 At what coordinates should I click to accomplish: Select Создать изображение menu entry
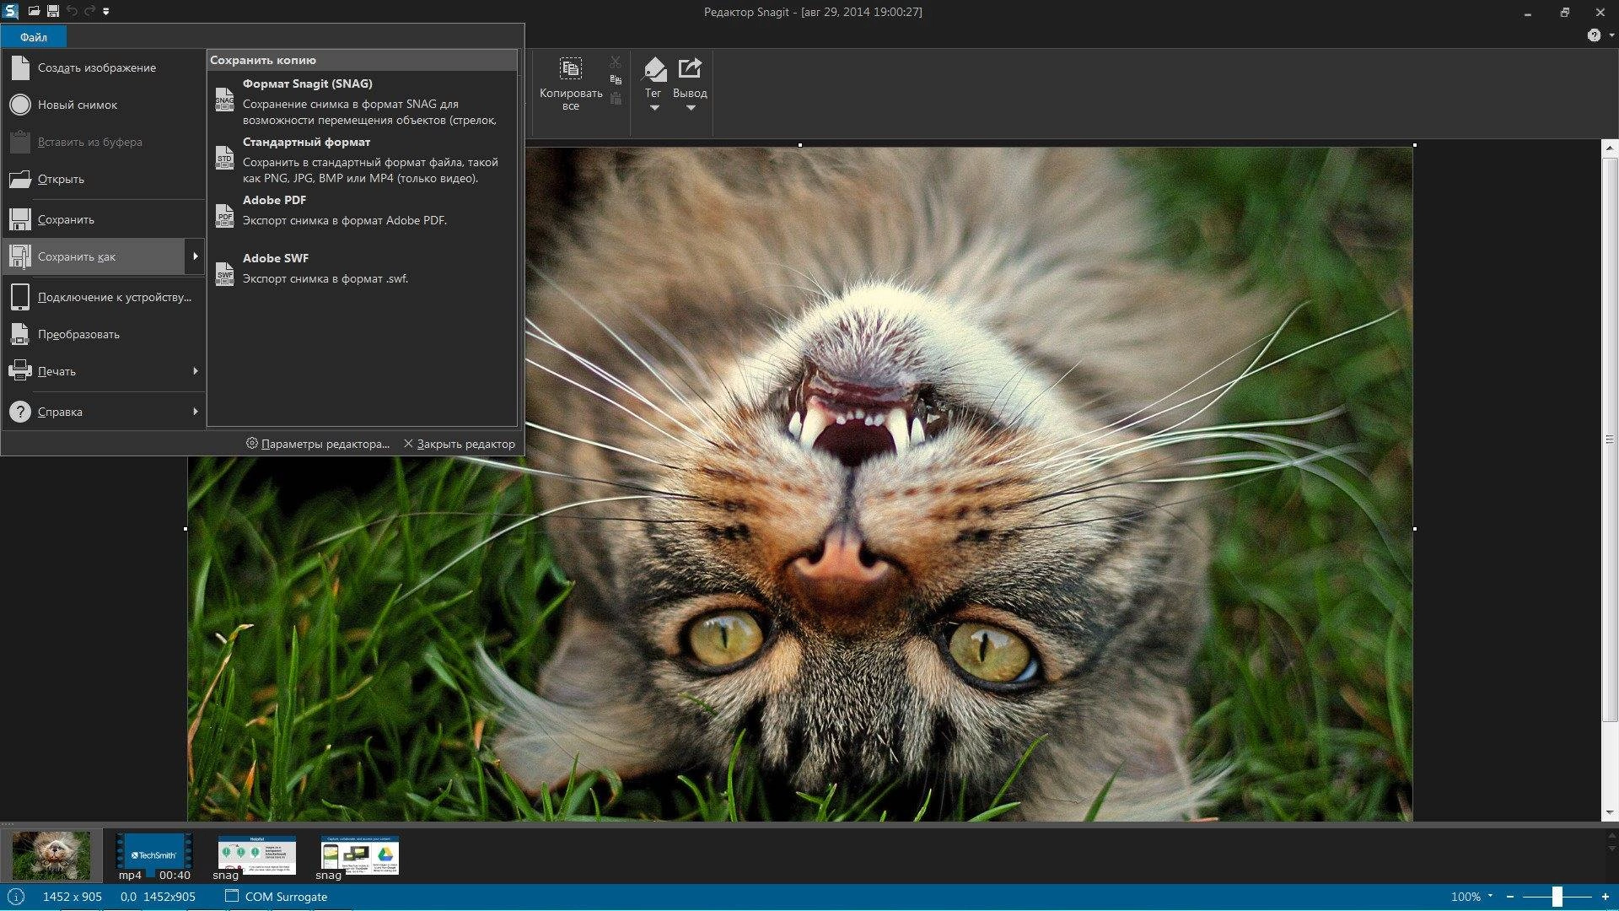click(104, 67)
